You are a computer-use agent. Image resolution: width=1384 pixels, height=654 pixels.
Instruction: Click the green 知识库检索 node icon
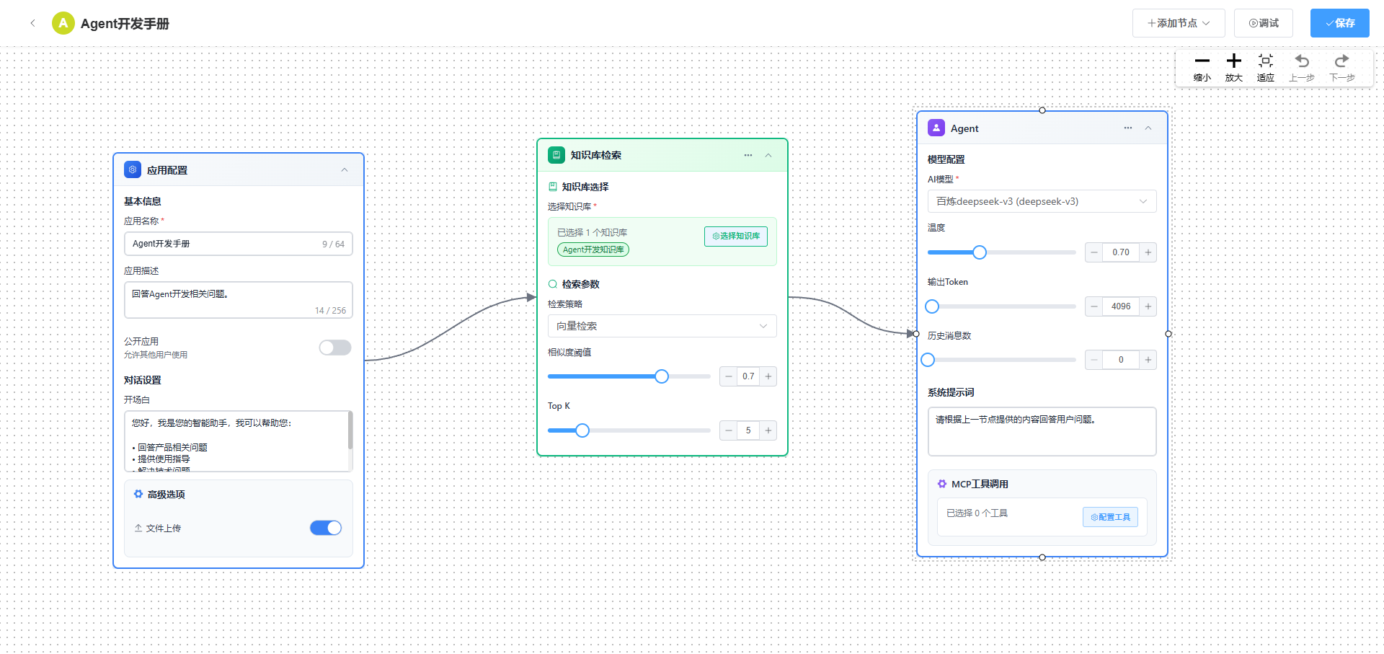[x=556, y=155]
